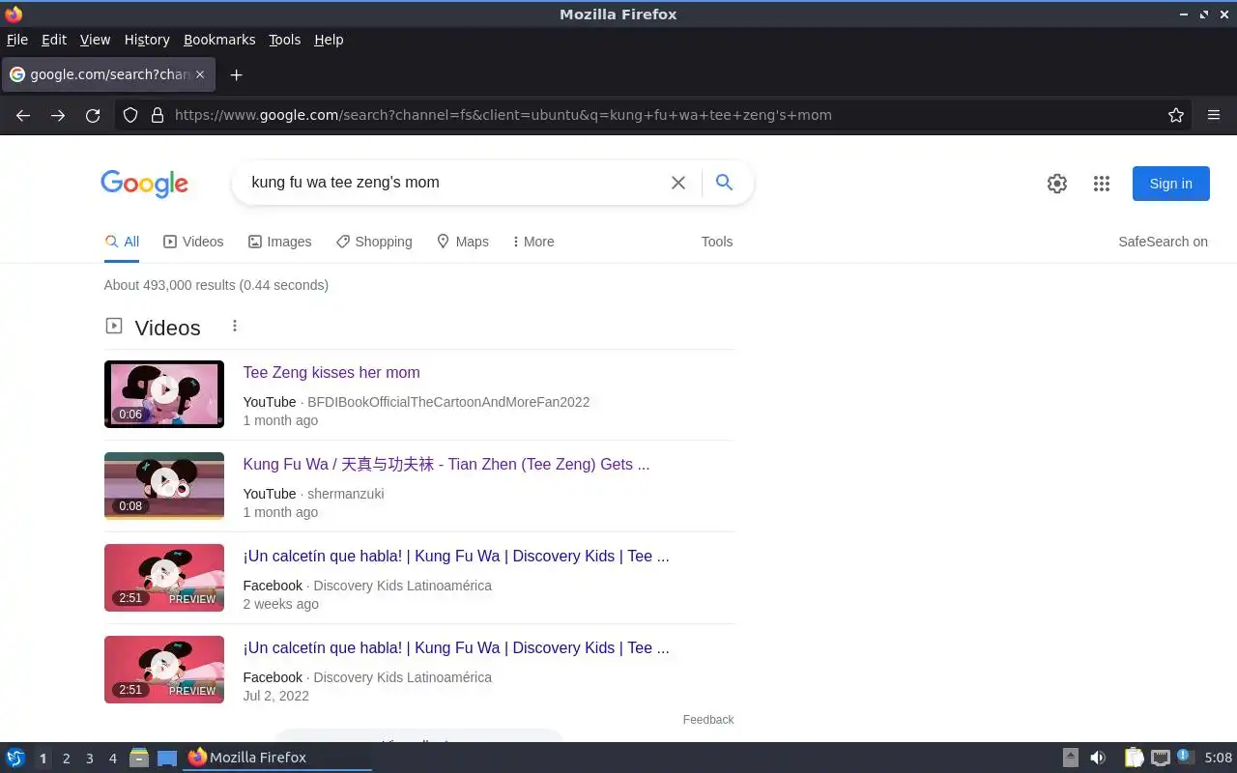
Task: Switch to workspace 3 in the taskbar
Action: (89, 759)
